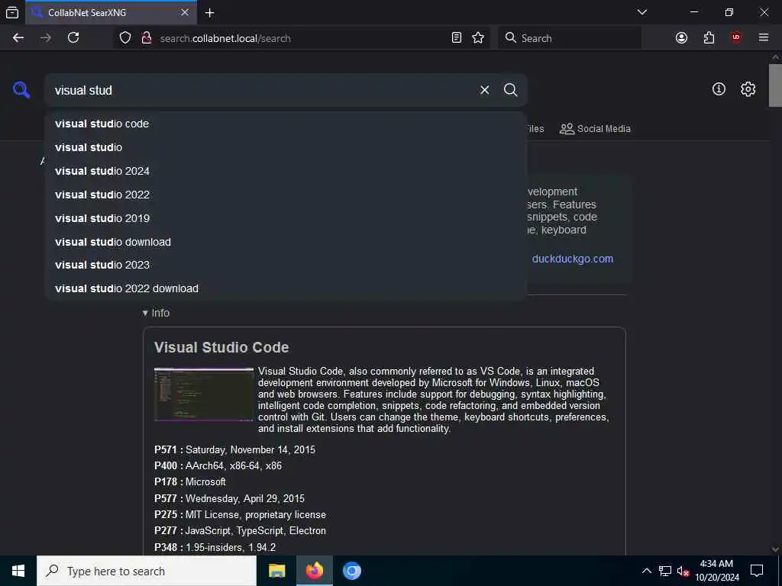Submit search with magnifier icon
782x586 pixels.
click(510, 90)
